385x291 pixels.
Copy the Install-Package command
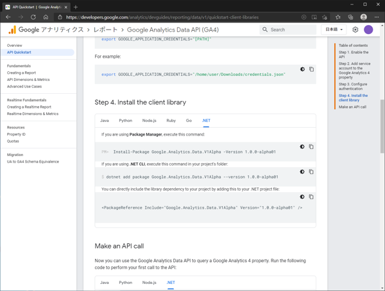(x=311, y=146)
